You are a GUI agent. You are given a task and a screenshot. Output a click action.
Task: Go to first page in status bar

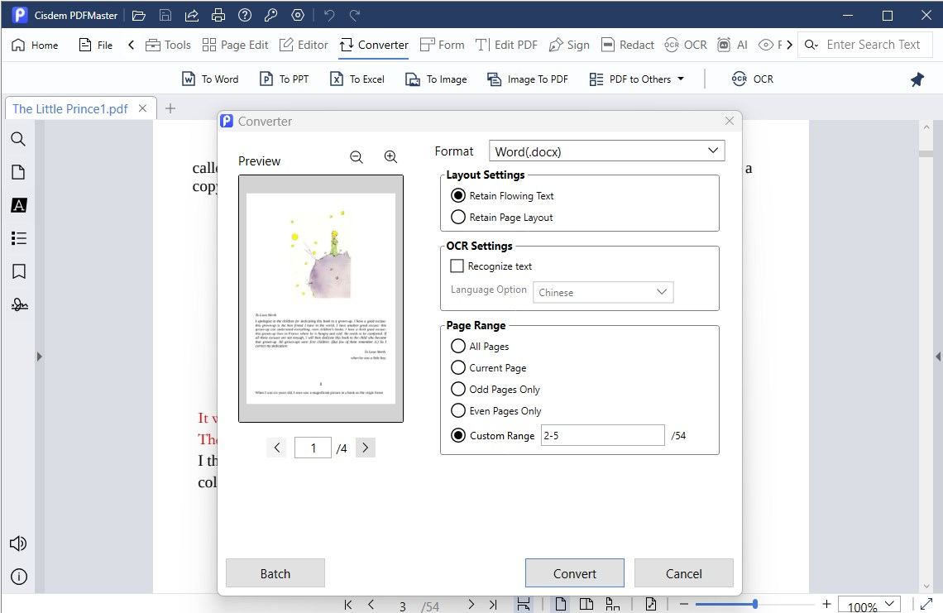[x=347, y=605]
